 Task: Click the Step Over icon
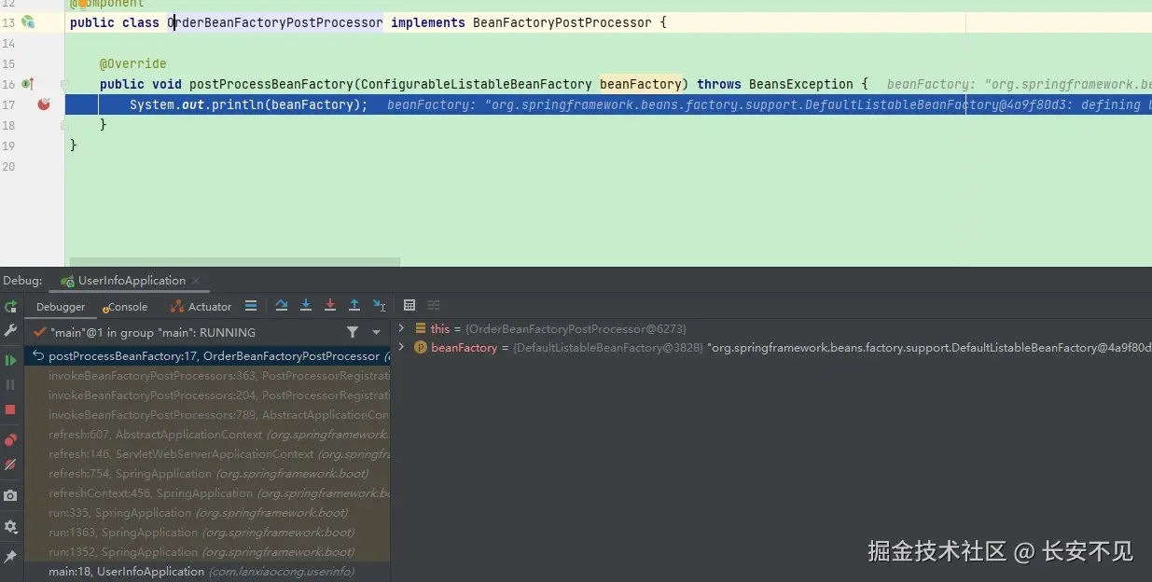click(x=282, y=306)
